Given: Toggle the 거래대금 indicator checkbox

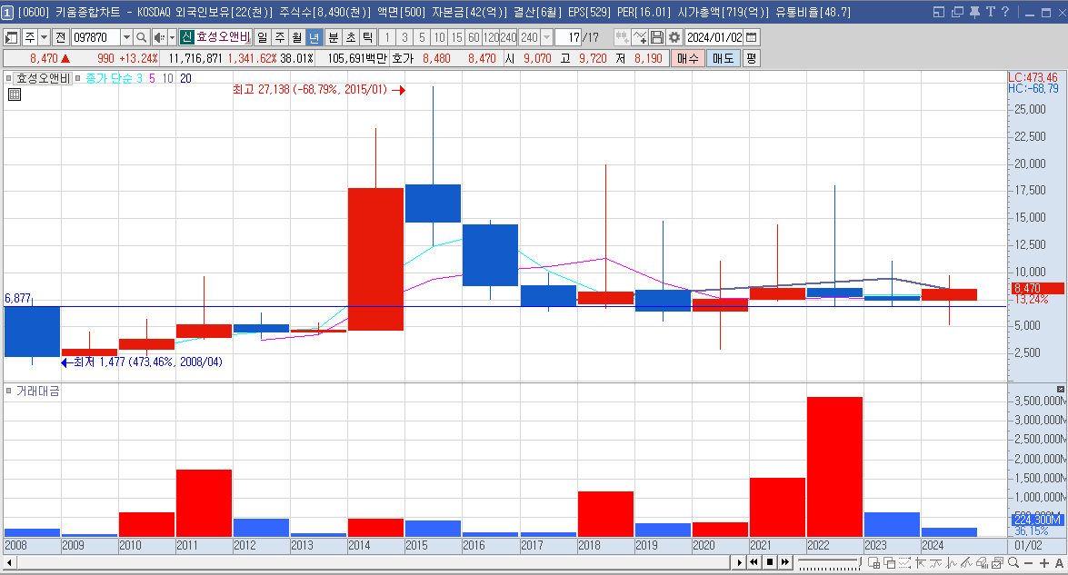Looking at the screenshot, I should pos(9,391).
